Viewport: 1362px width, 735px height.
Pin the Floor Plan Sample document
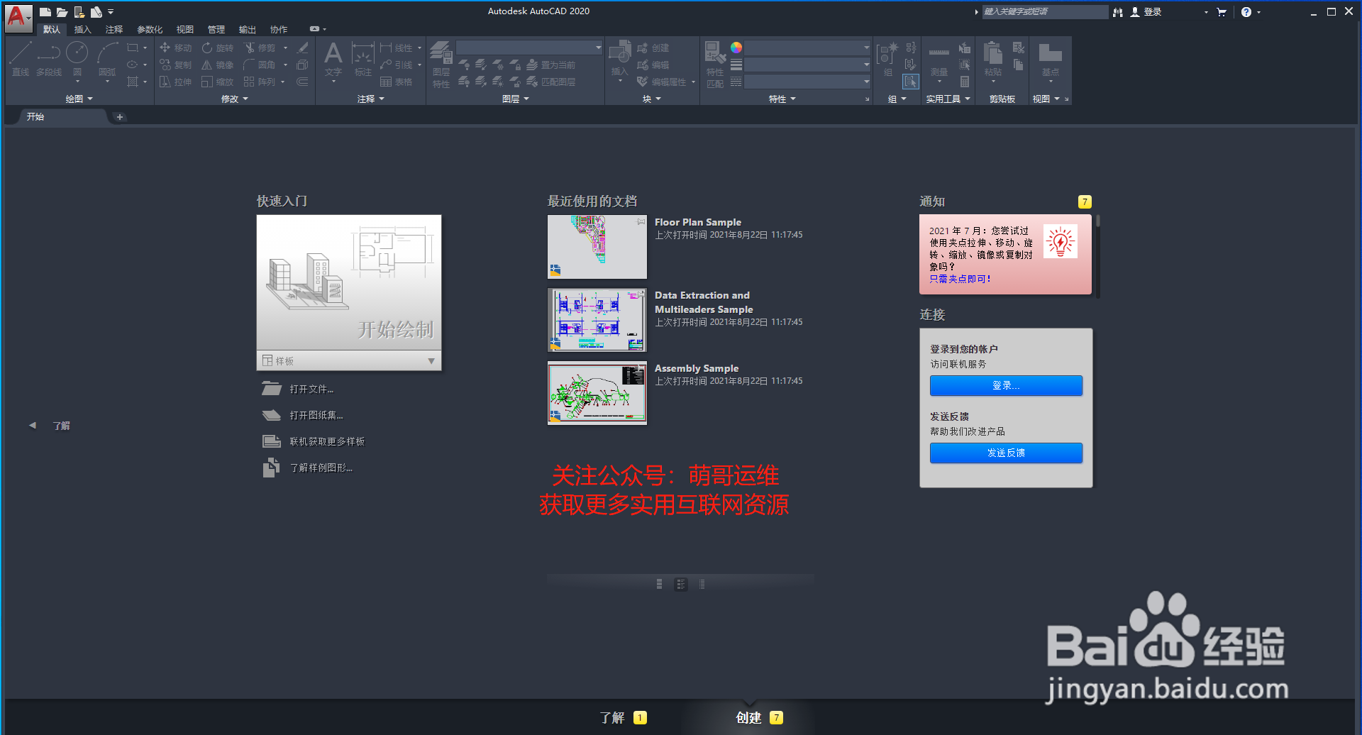[641, 221]
